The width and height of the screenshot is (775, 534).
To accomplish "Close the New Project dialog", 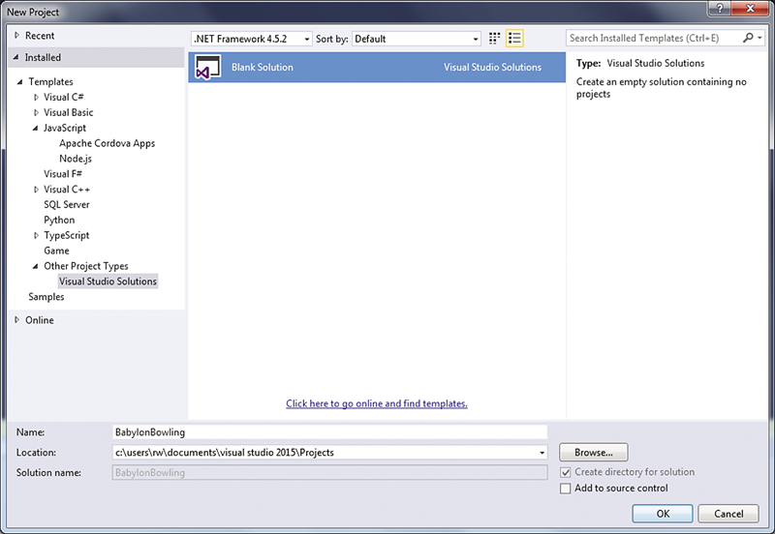I will click(x=750, y=9).
